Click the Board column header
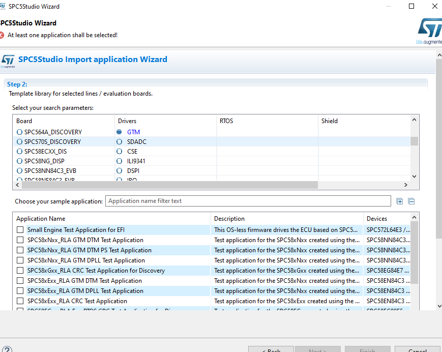This screenshot has height=352, width=442. pyautogui.click(x=64, y=121)
